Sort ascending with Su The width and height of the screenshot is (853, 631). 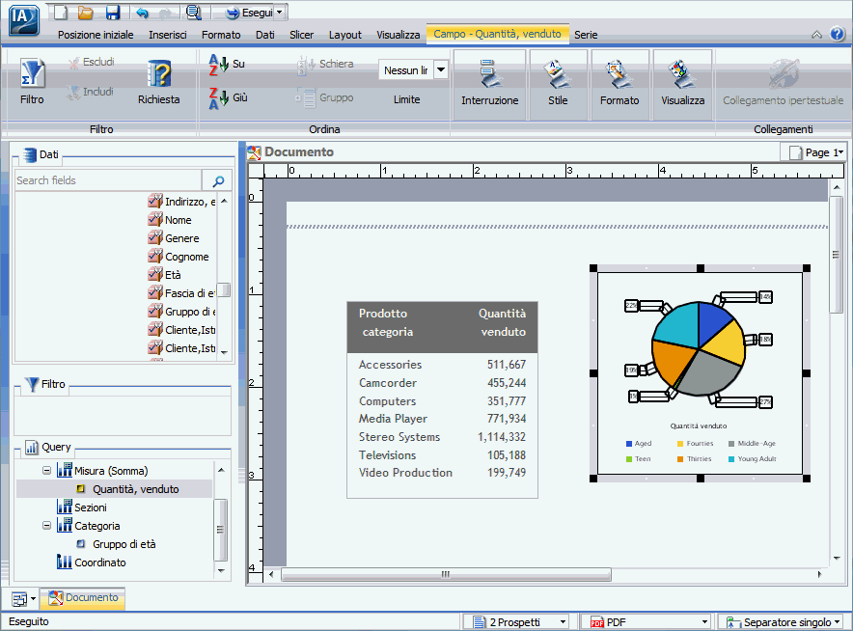coord(227,65)
